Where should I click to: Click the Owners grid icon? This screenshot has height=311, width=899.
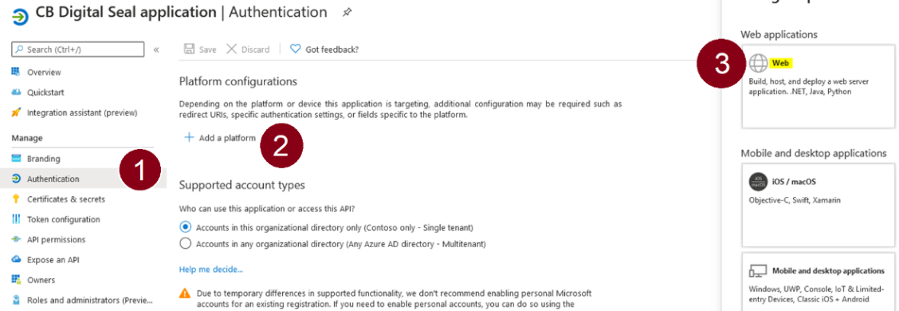[16, 279]
